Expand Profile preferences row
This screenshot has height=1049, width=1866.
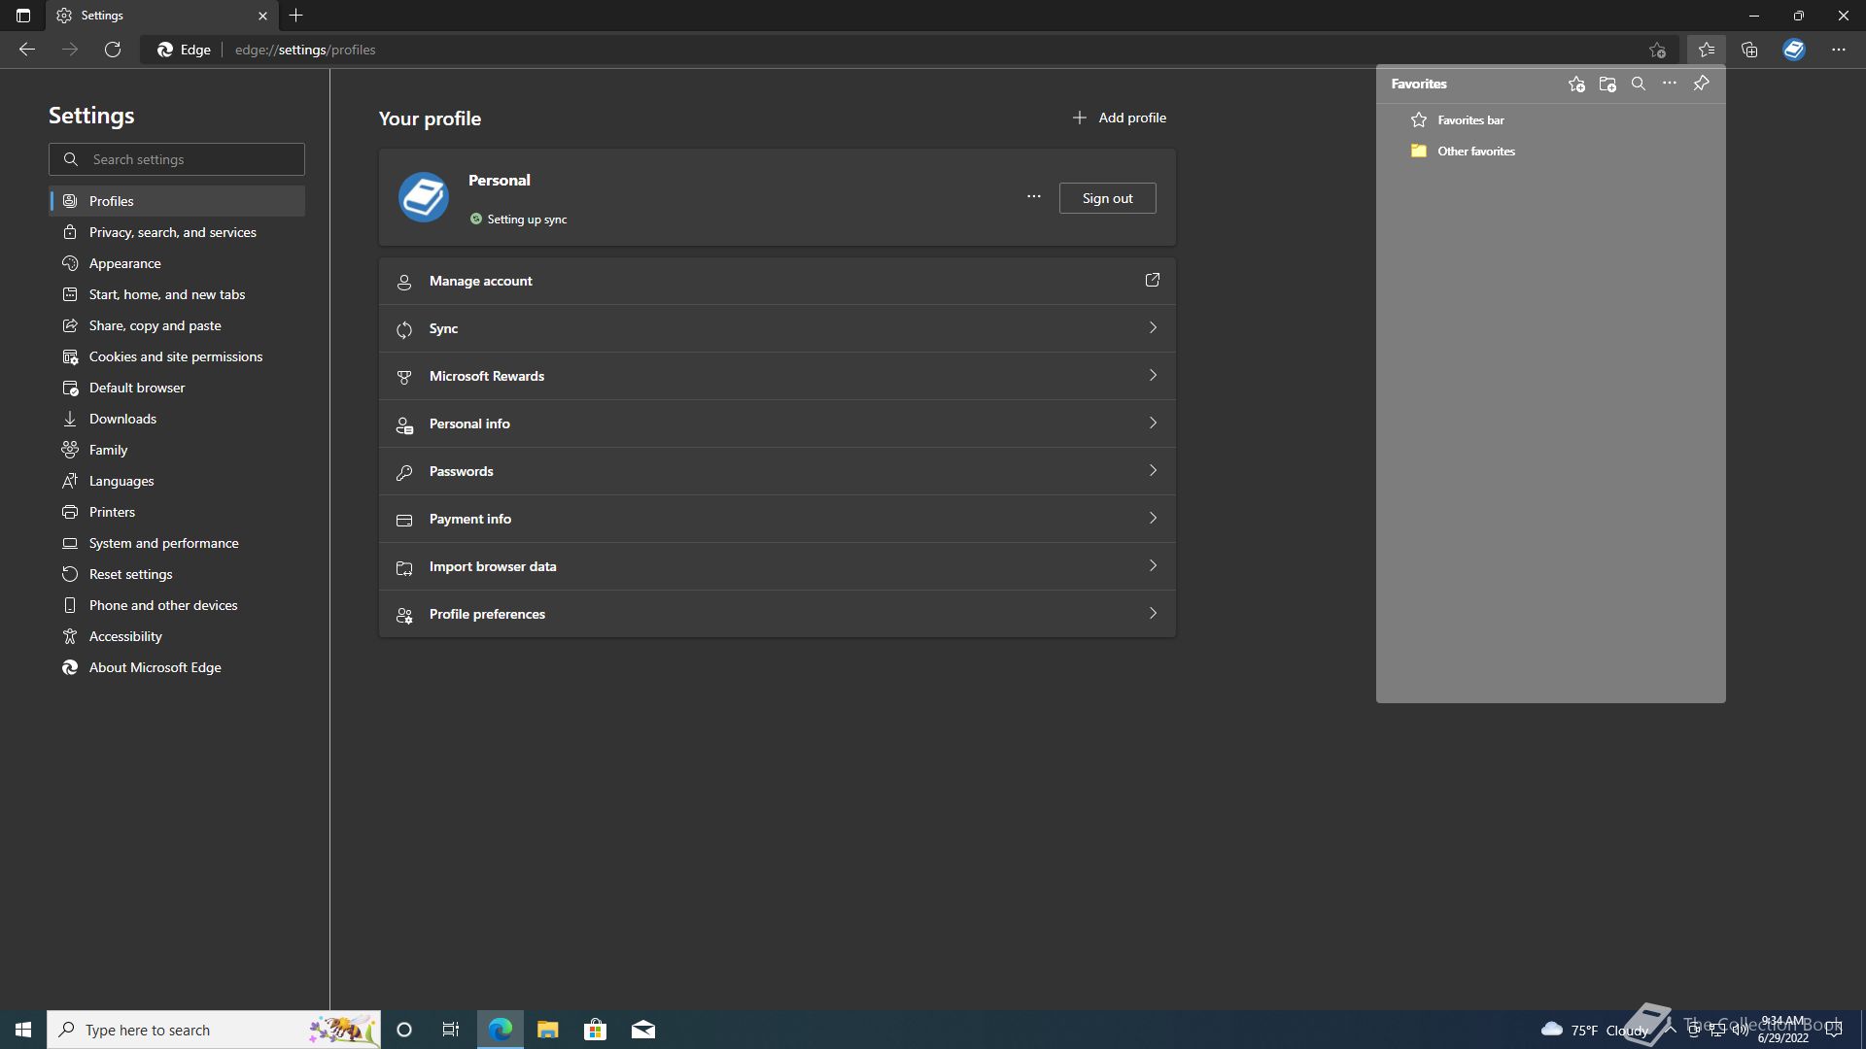tap(777, 614)
